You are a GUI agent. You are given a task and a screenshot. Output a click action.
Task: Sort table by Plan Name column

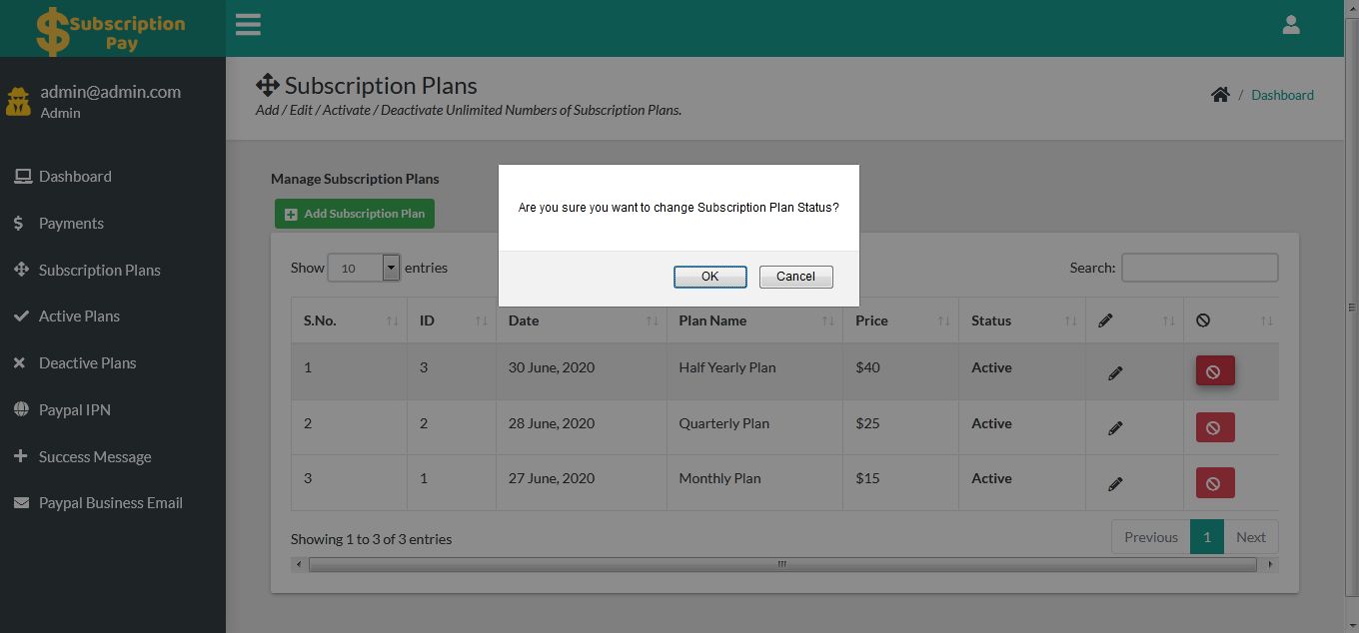coord(753,320)
